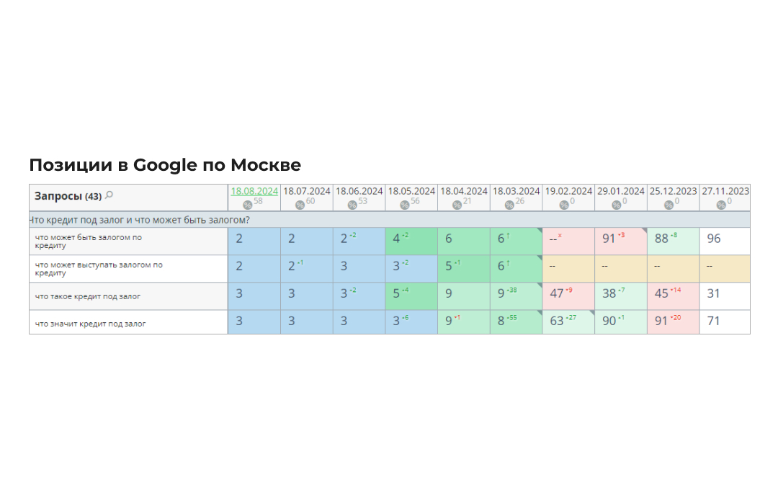Click the percent icon under 29.01.2024
Image resolution: width=778 pixels, height=488 pixels.
click(x=617, y=205)
